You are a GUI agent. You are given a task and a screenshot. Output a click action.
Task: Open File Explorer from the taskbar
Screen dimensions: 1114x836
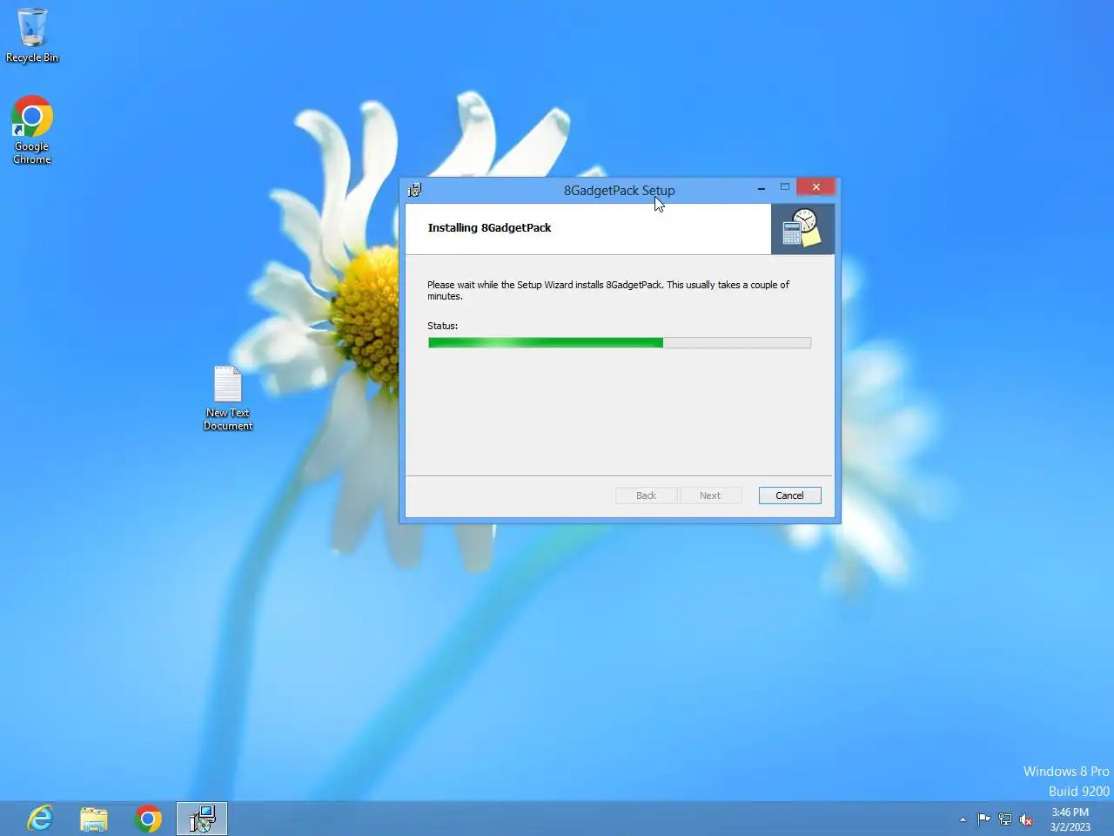point(94,819)
